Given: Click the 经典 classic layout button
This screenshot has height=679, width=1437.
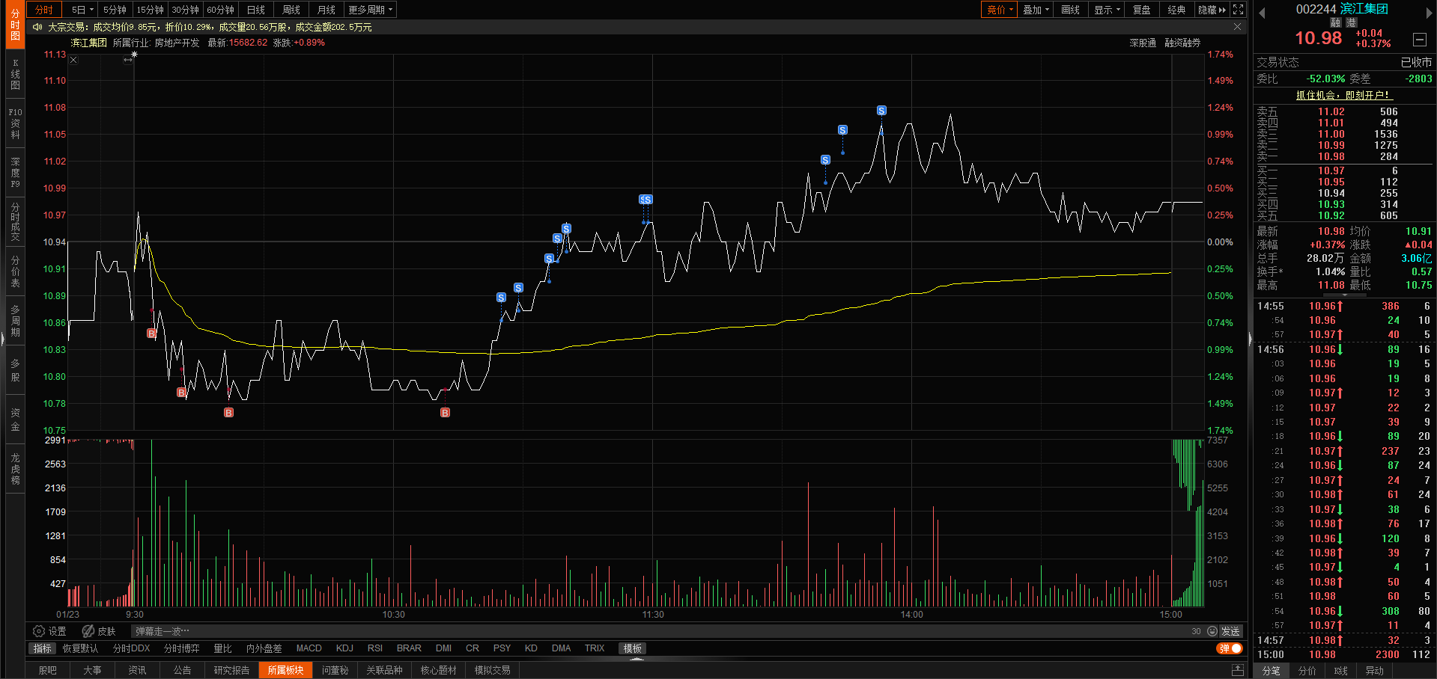Looking at the screenshot, I should (1177, 10).
